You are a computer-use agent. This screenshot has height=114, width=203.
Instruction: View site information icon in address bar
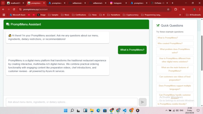click(x=20, y=9)
